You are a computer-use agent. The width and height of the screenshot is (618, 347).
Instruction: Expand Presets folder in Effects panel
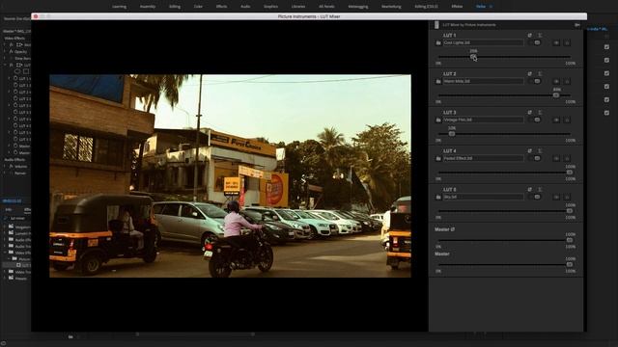point(5,279)
